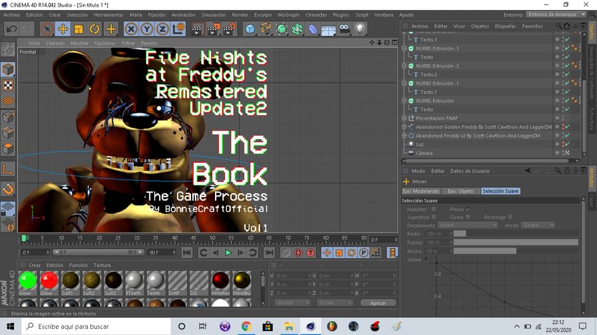Viewport: 597px width, 335px height.
Task: Open the deformer objects icon
Action: click(x=313, y=29)
